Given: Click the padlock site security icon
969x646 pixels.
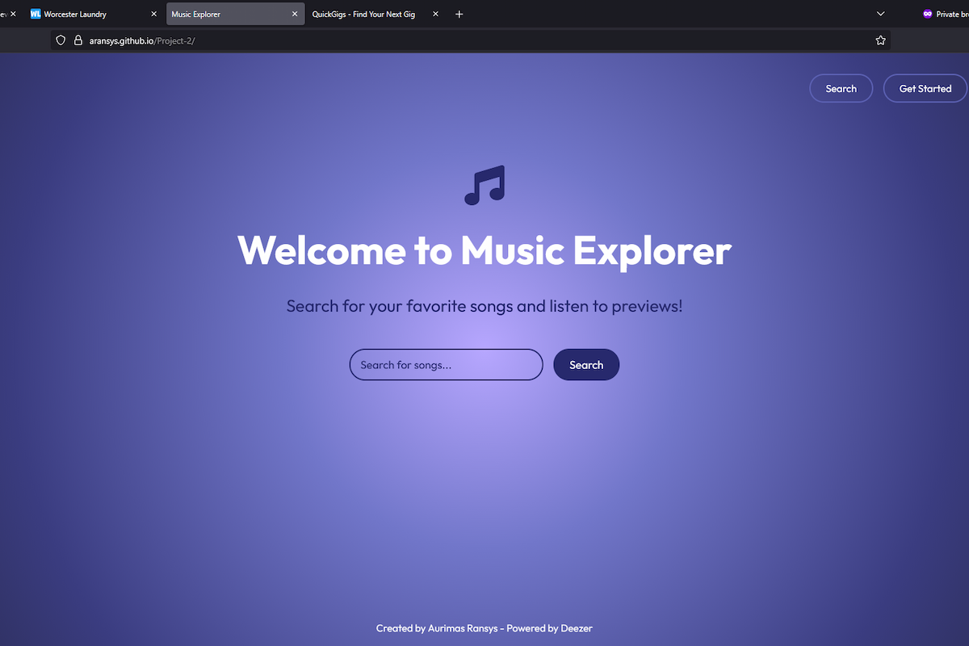Looking at the screenshot, I should point(78,40).
